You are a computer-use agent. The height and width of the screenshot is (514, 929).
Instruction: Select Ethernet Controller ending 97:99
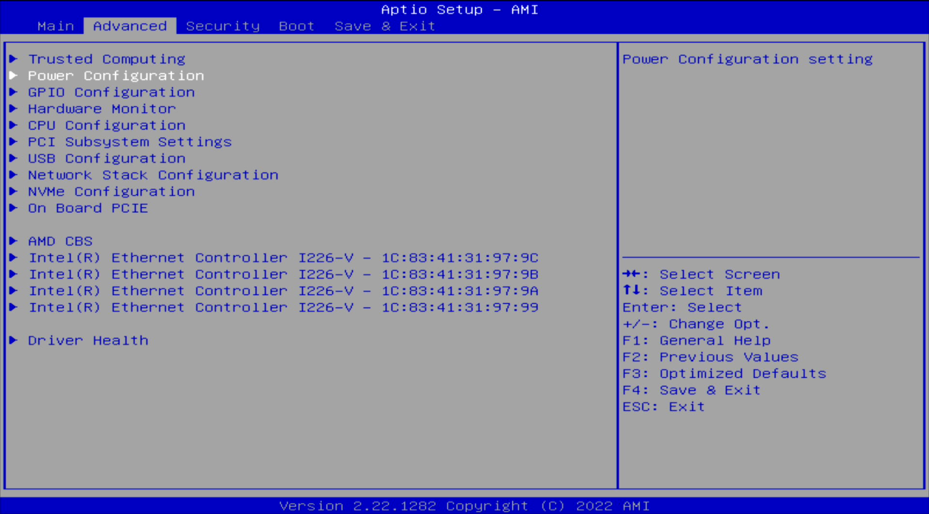(284, 308)
